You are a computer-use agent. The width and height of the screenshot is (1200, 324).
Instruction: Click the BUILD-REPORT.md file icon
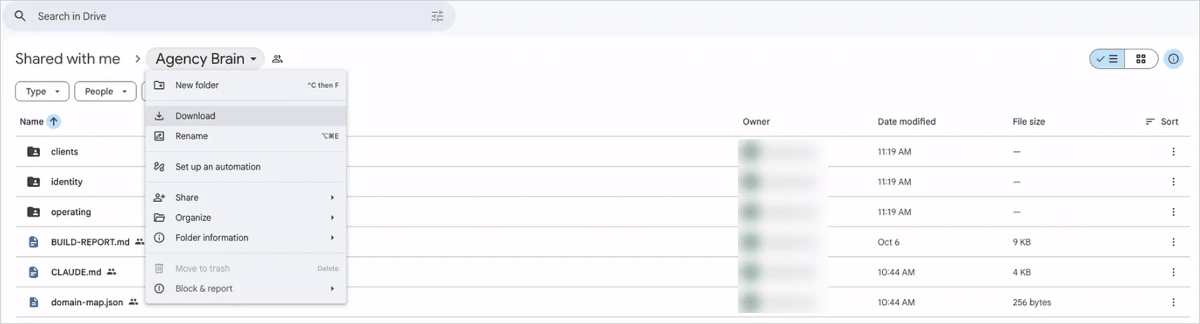coord(34,242)
